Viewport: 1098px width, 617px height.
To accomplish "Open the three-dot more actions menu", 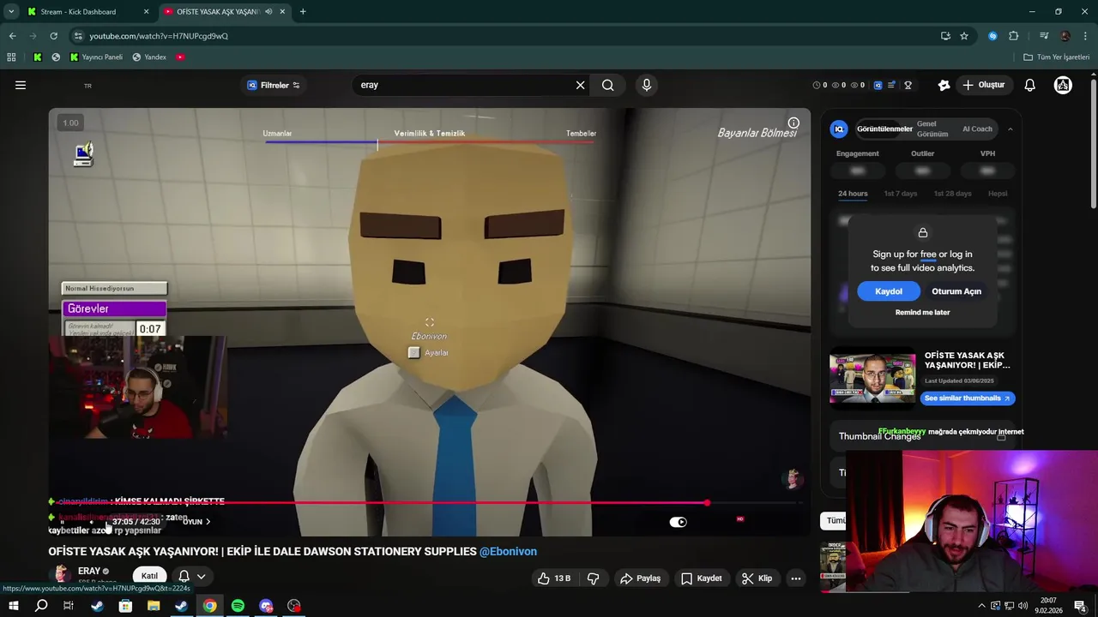I will pos(796,578).
